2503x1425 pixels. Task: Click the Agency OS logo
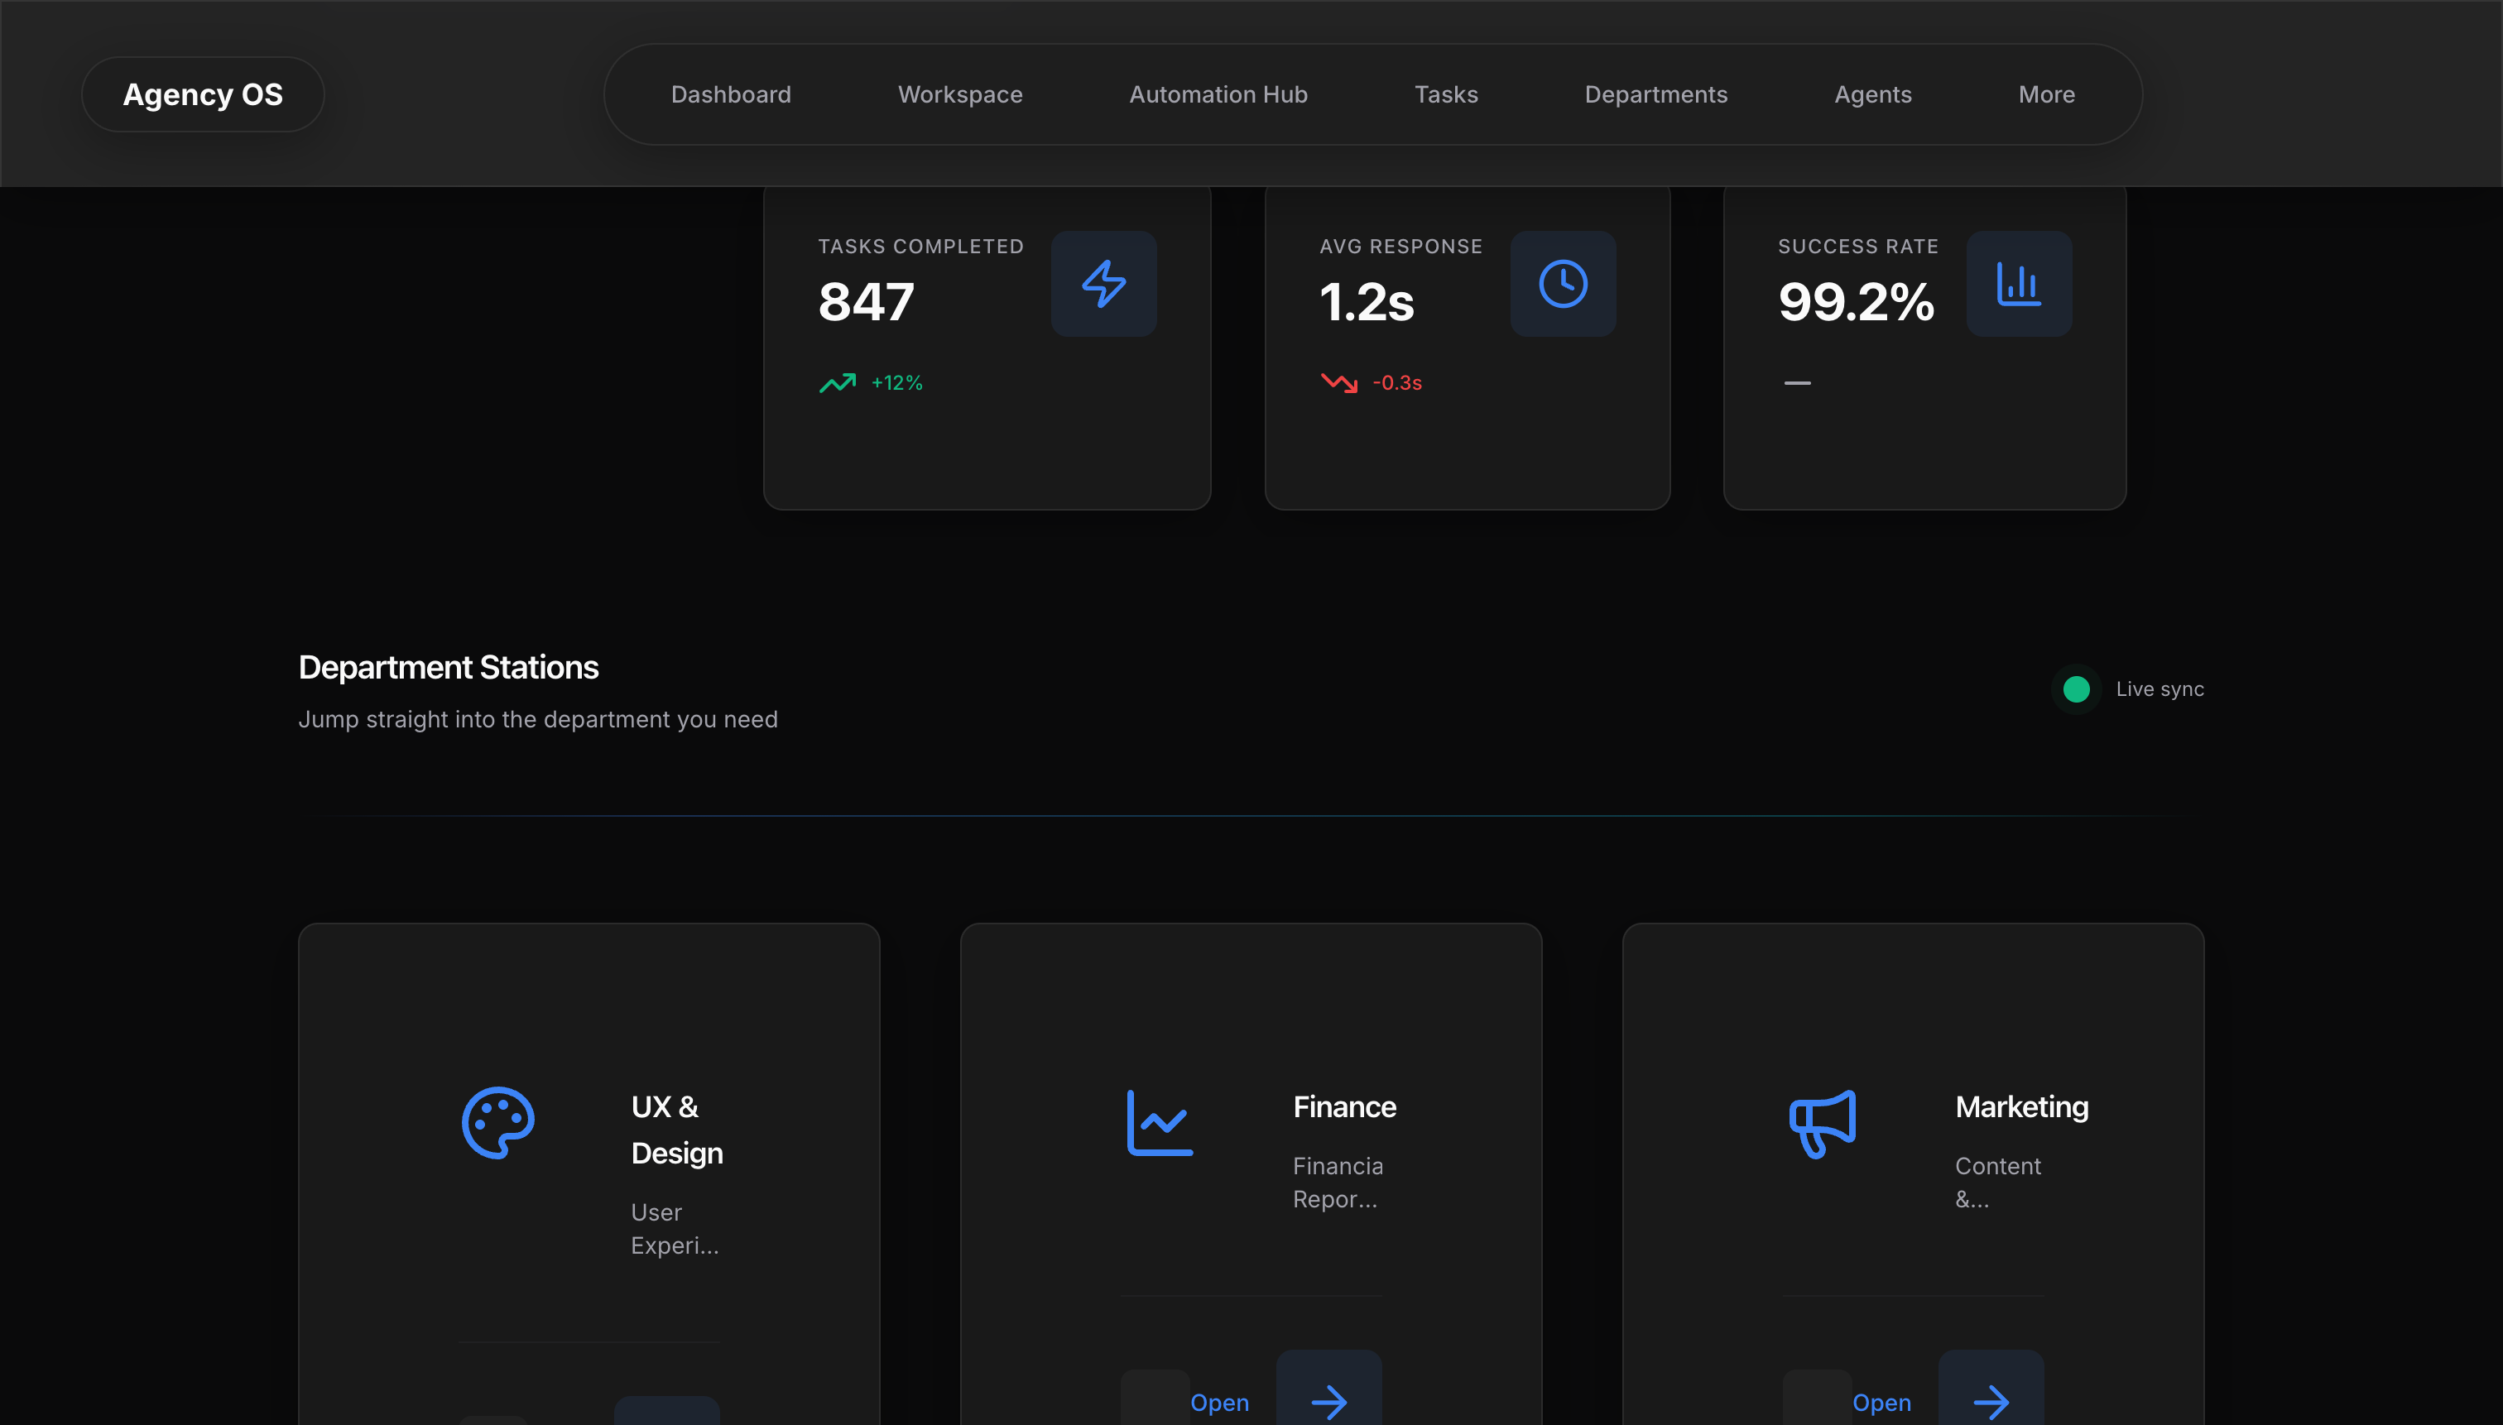click(x=203, y=94)
